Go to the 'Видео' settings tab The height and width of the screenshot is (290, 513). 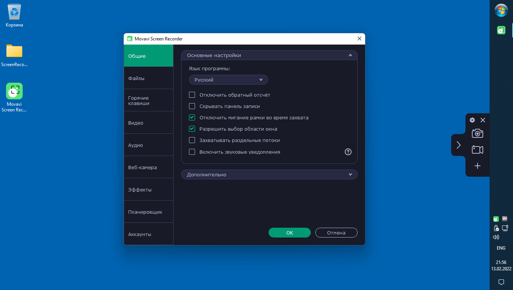[x=149, y=123]
